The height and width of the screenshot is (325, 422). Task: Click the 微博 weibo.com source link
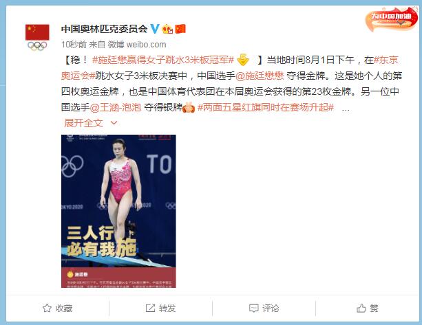pos(137,44)
